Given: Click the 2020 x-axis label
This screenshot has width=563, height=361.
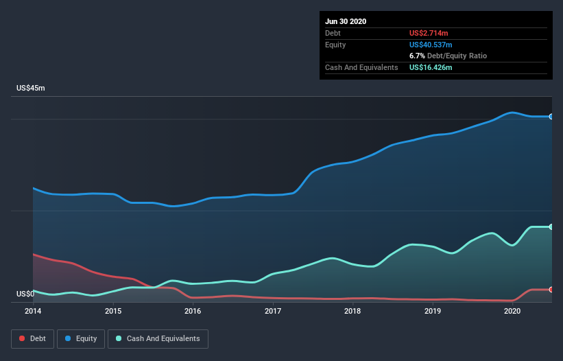Looking at the screenshot, I should (x=512, y=311).
